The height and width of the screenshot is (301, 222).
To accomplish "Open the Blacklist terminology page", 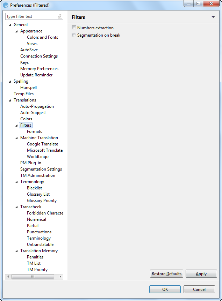I will tap(34, 188).
